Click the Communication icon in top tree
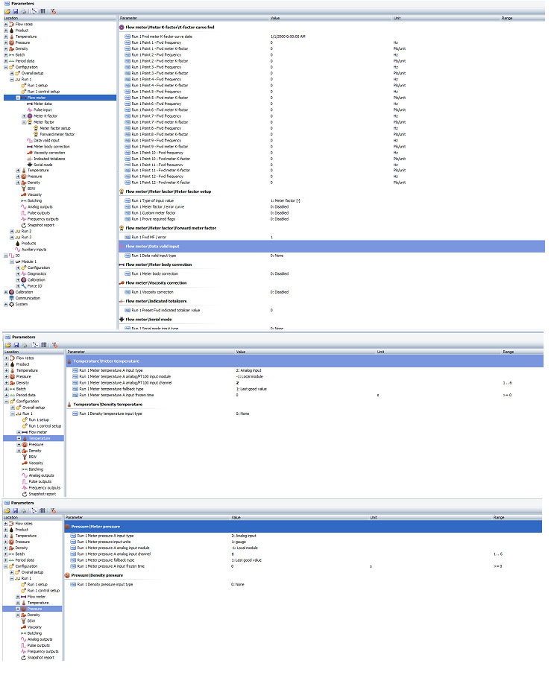Viewport: 551px width, 678px height. pos(12,298)
